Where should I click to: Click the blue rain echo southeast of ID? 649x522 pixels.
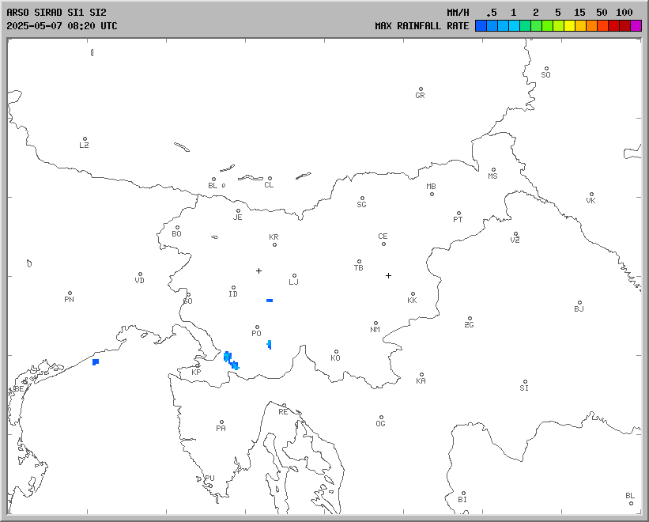(270, 301)
